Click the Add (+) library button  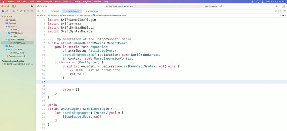[x=276, y=6]
